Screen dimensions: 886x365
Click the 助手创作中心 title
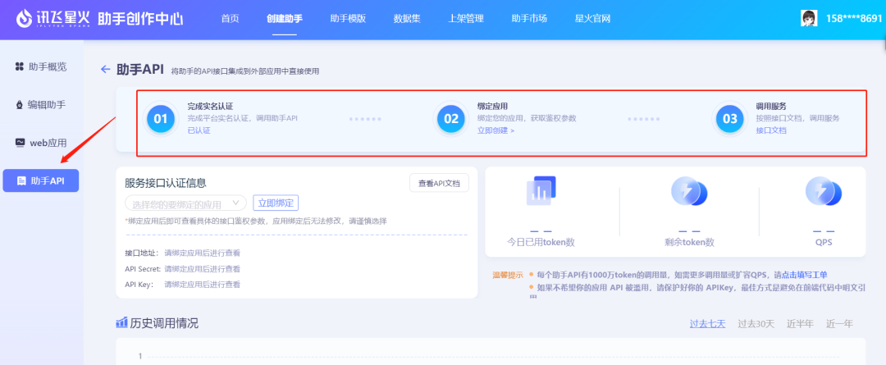(x=140, y=19)
